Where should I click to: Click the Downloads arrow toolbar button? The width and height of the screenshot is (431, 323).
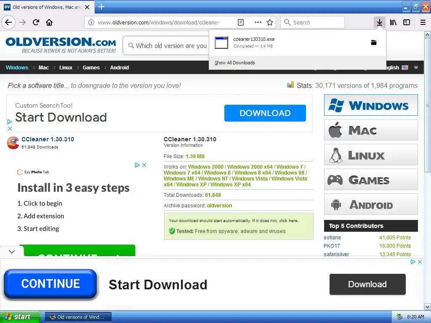[x=380, y=22]
